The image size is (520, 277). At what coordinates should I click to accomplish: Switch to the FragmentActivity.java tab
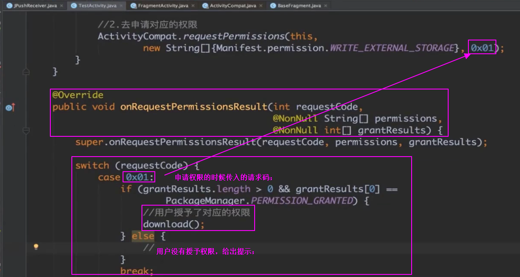[x=163, y=6]
